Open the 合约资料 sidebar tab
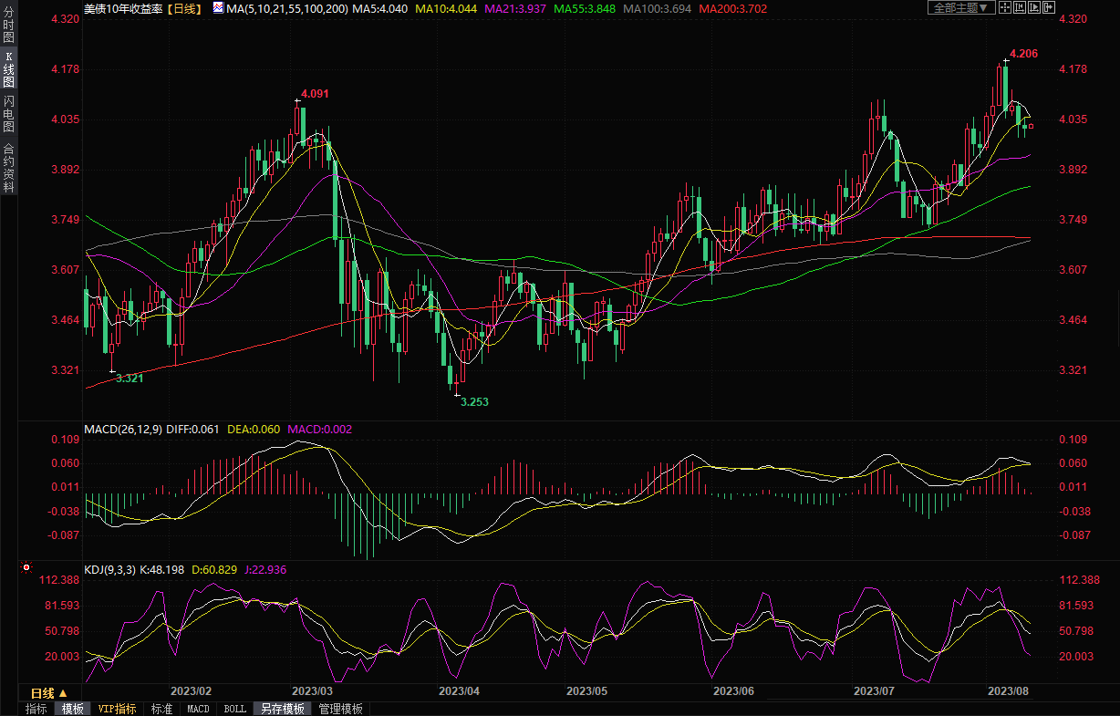 coord(8,168)
